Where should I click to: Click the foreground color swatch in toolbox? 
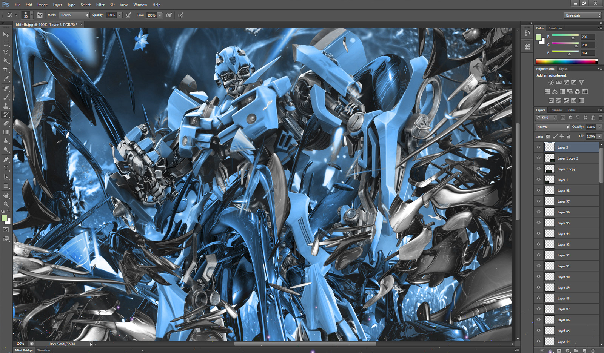(5, 218)
